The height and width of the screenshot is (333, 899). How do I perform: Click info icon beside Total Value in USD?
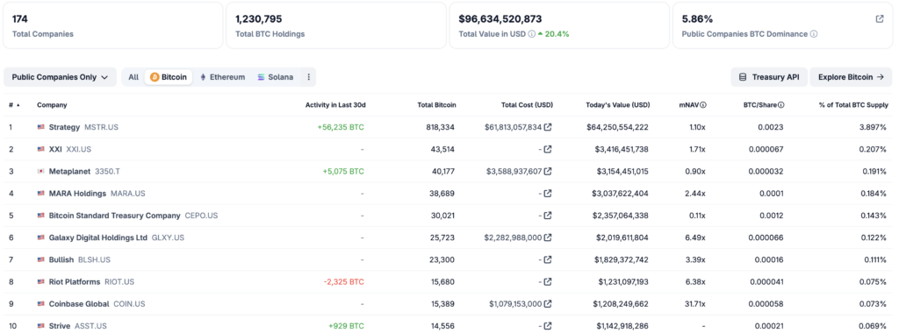coord(531,34)
